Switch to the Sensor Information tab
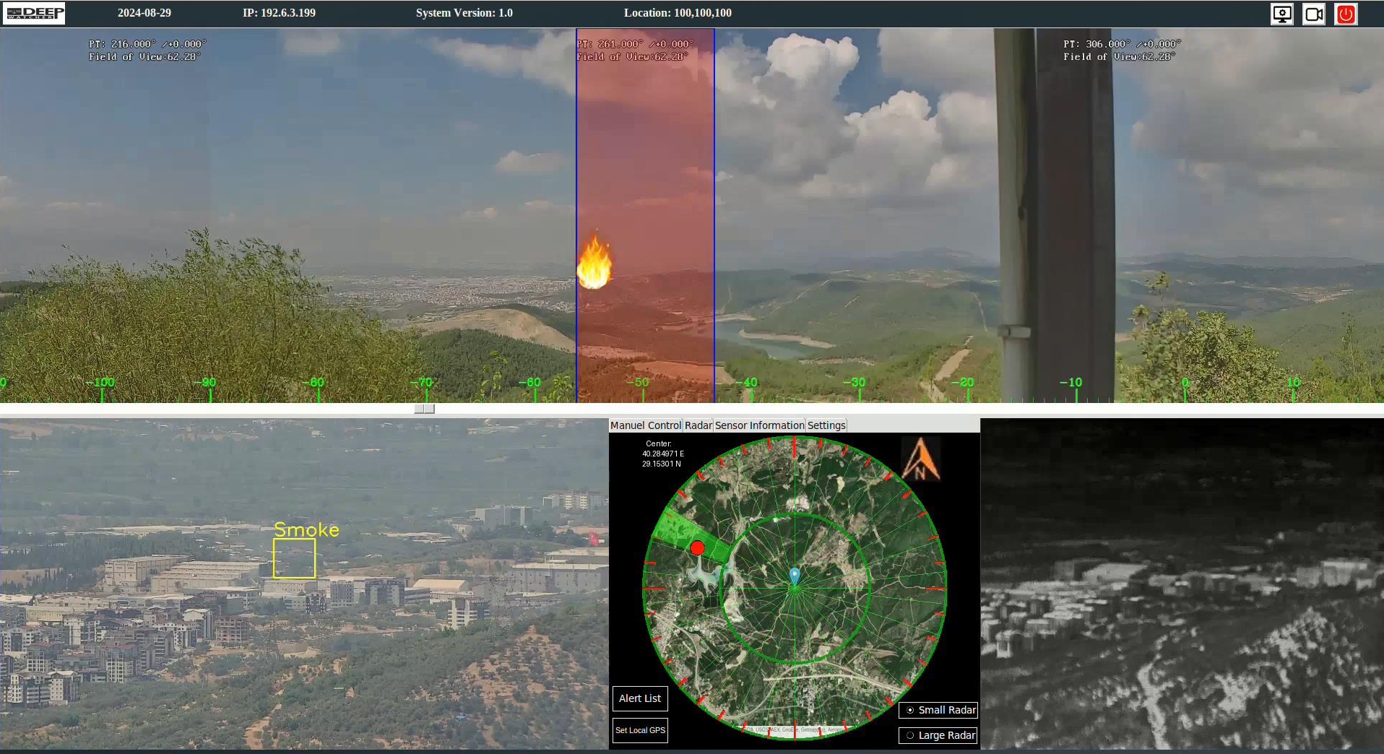 (759, 425)
